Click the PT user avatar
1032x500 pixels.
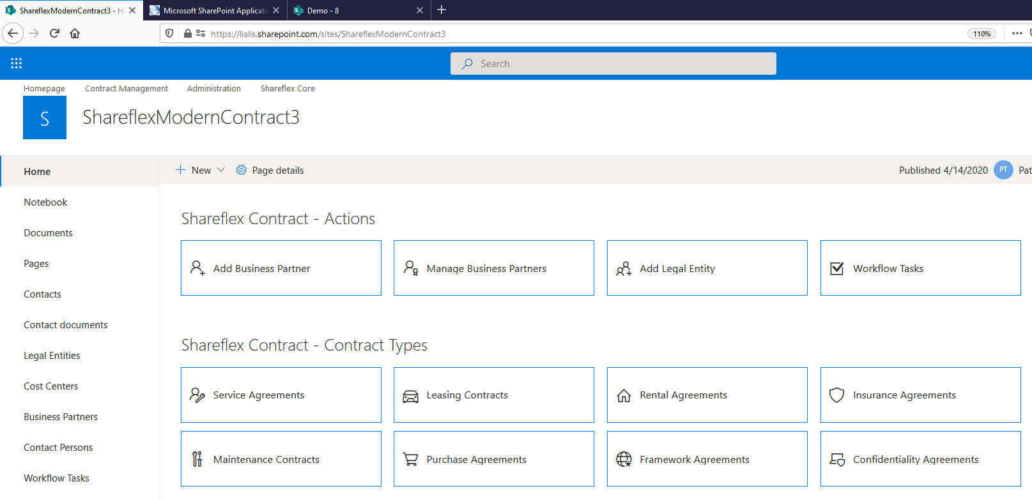pos(1003,170)
